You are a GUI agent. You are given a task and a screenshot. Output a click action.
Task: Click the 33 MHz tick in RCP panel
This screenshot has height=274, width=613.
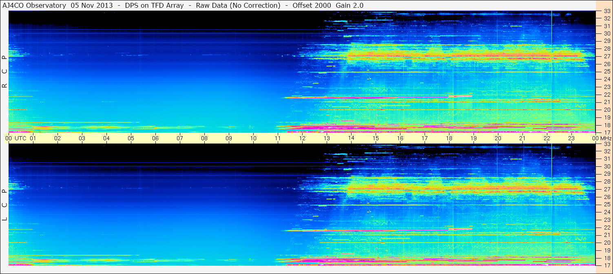pos(606,11)
